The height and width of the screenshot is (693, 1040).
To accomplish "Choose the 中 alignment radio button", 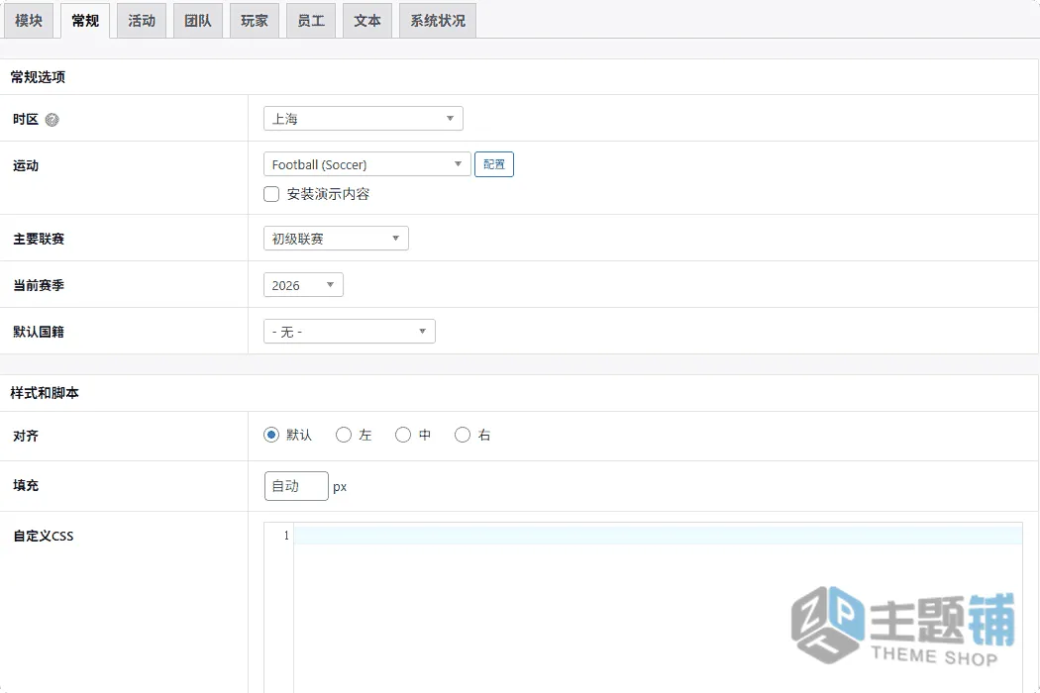I will [x=403, y=435].
